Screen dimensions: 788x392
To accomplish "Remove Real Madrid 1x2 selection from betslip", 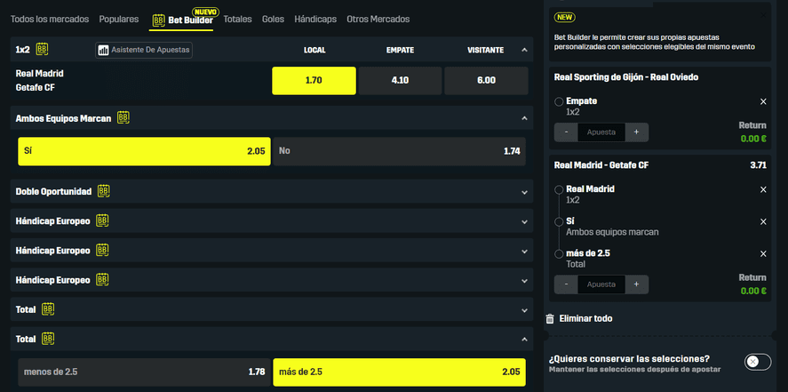I will [x=763, y=189].
